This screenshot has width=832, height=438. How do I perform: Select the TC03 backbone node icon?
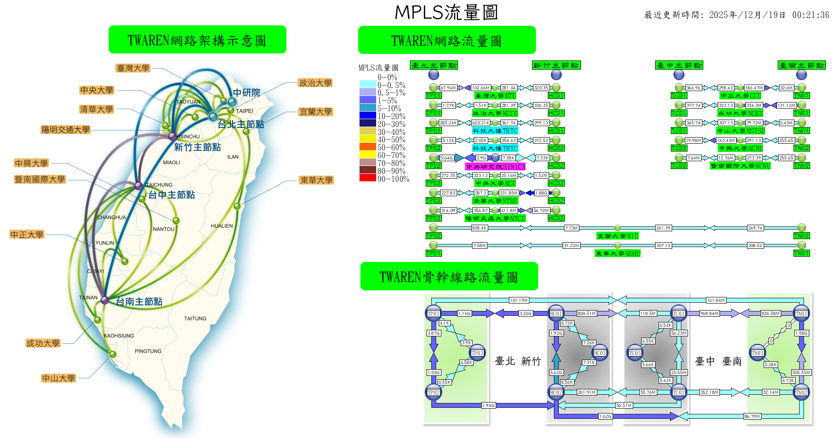click(635, 353)
